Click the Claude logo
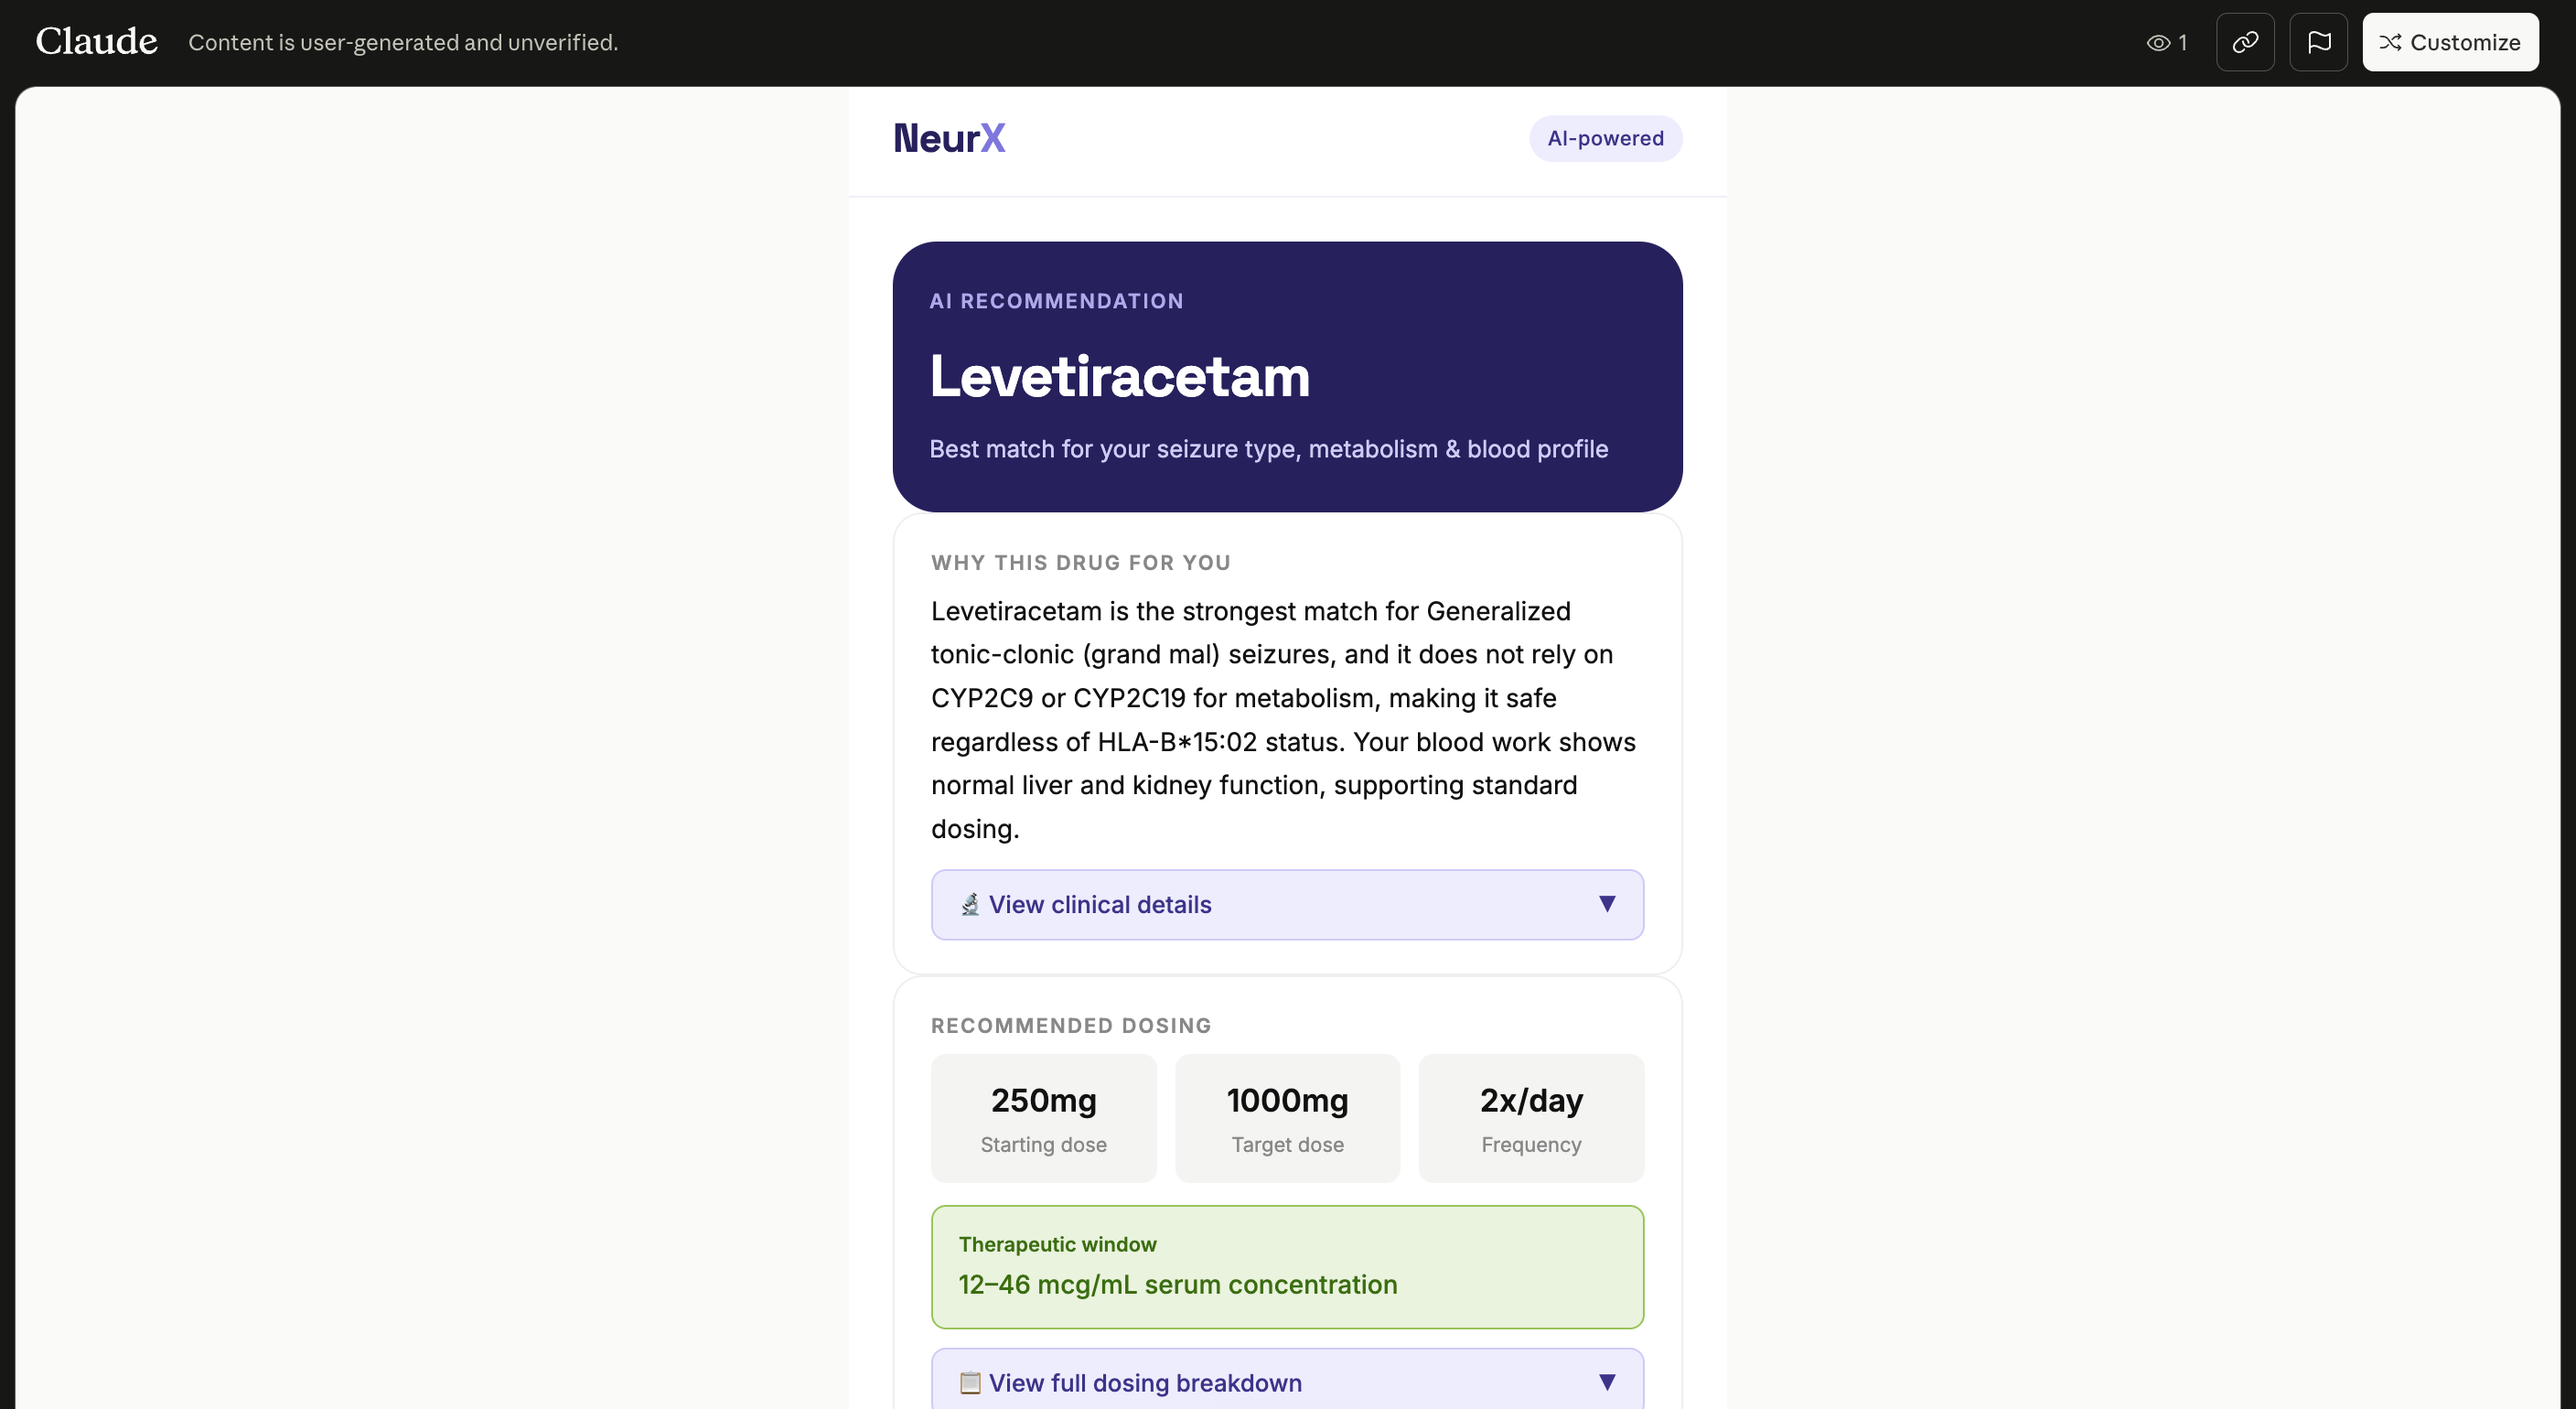Screen dimensions: 2576x1409 (97, 41)
